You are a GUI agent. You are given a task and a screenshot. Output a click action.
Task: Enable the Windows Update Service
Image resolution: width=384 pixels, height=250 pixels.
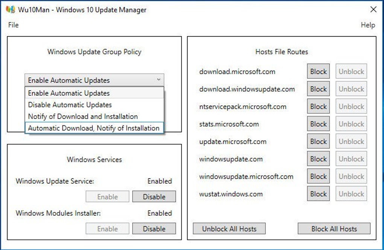pyautogui.click(x=108, y=197)
